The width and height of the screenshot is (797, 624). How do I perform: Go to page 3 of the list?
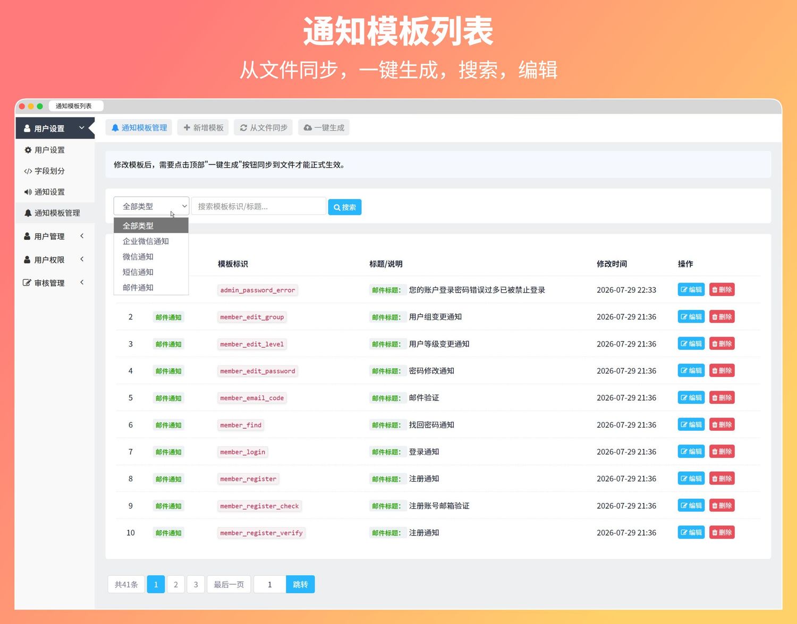pos(196,584)
